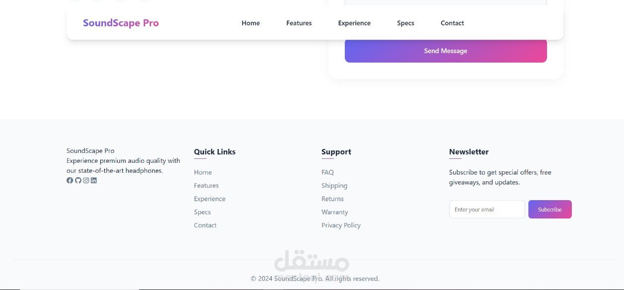Open Experience in the top navigation bar
The height and width of the screenshot is (290, 624).
tap(354, 23)
